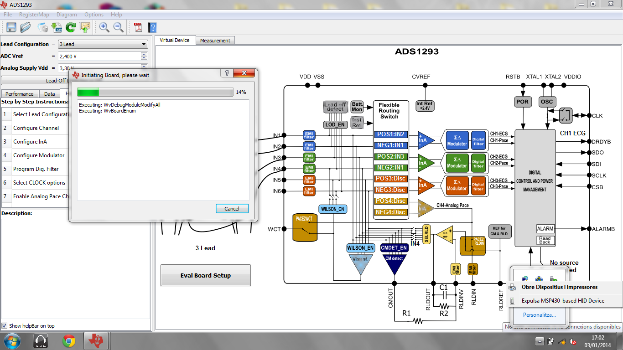Click the IN1 EMI filter block
The width and height of the screenshot is (623, 350).
309,135
